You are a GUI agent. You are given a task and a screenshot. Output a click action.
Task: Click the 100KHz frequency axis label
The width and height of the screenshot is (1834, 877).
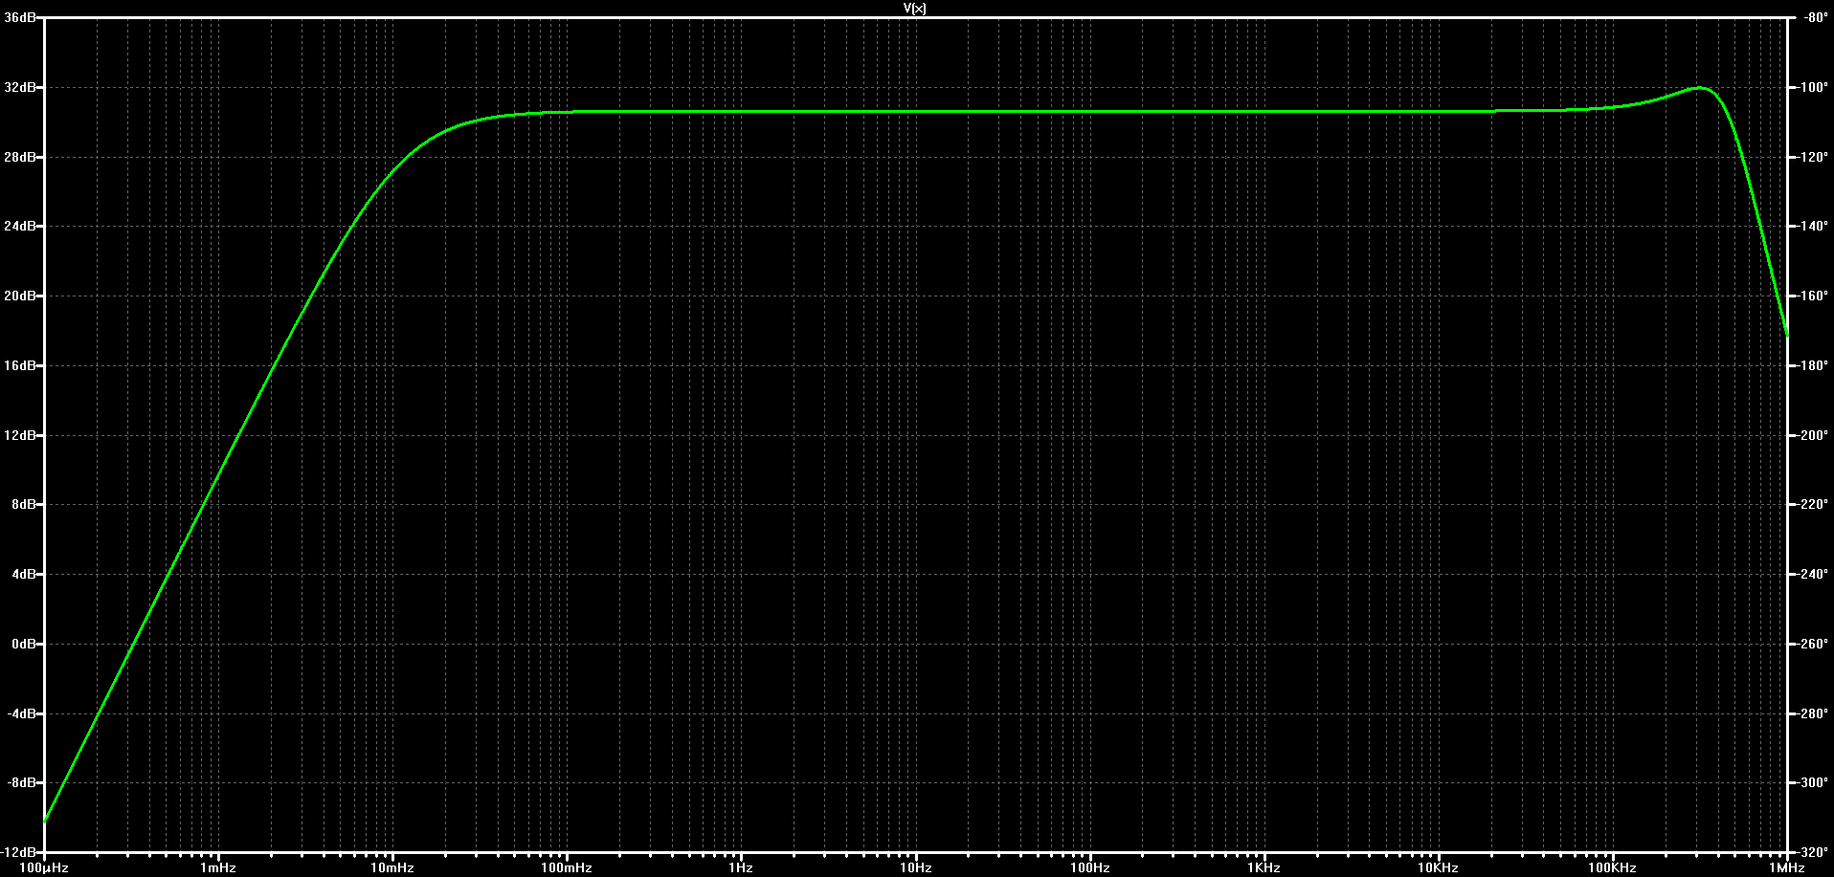tap(1613, 867)
